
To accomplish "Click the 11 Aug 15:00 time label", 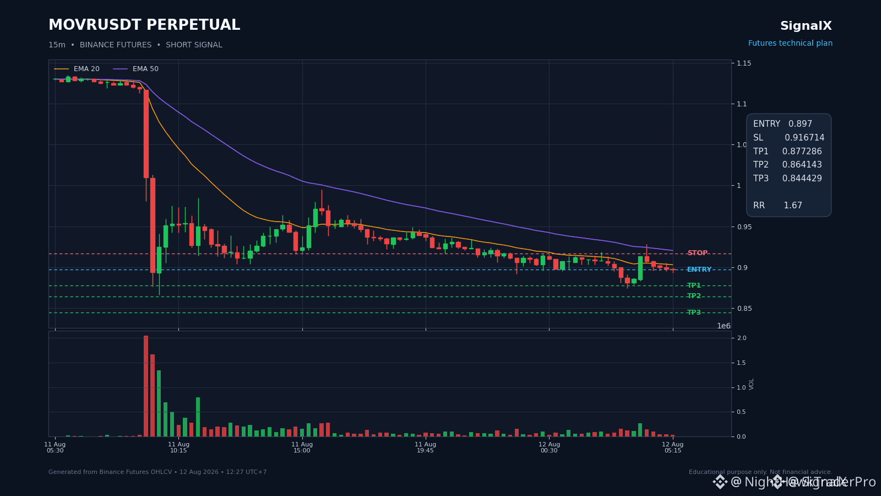I will click(x=302, y=448).
